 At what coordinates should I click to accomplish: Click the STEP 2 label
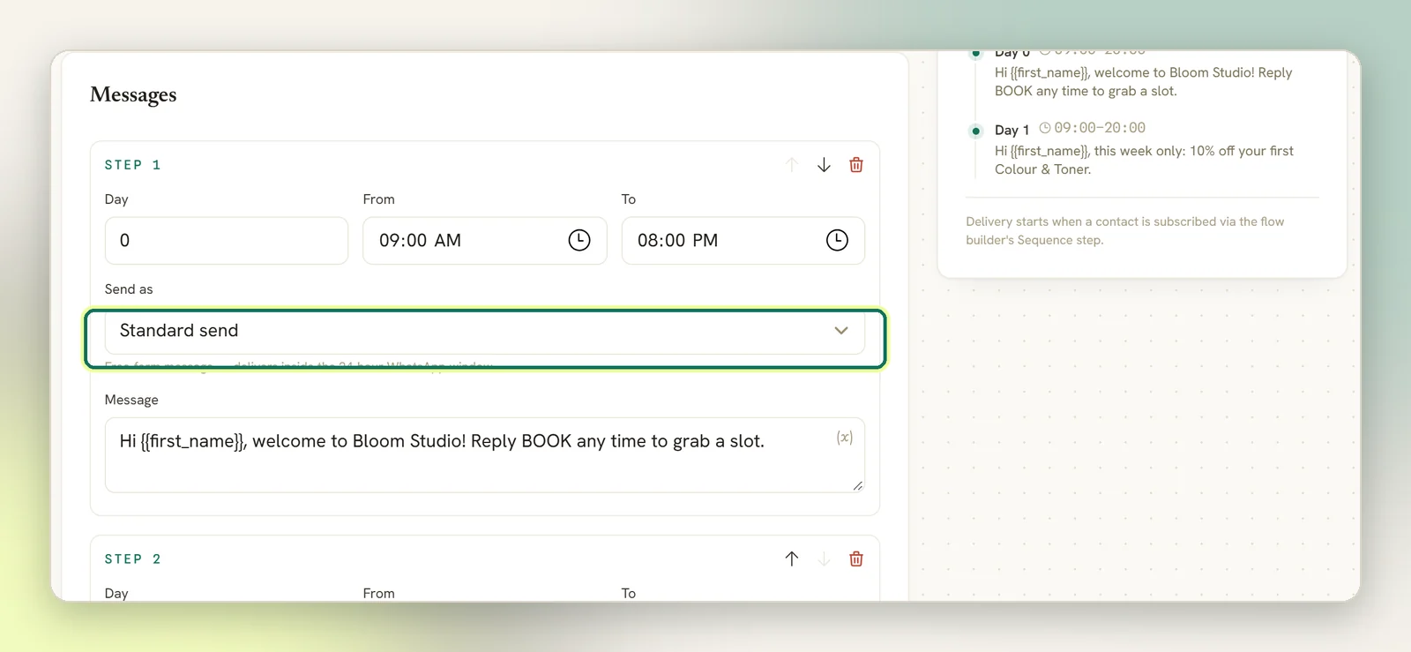tap(132, 558)
